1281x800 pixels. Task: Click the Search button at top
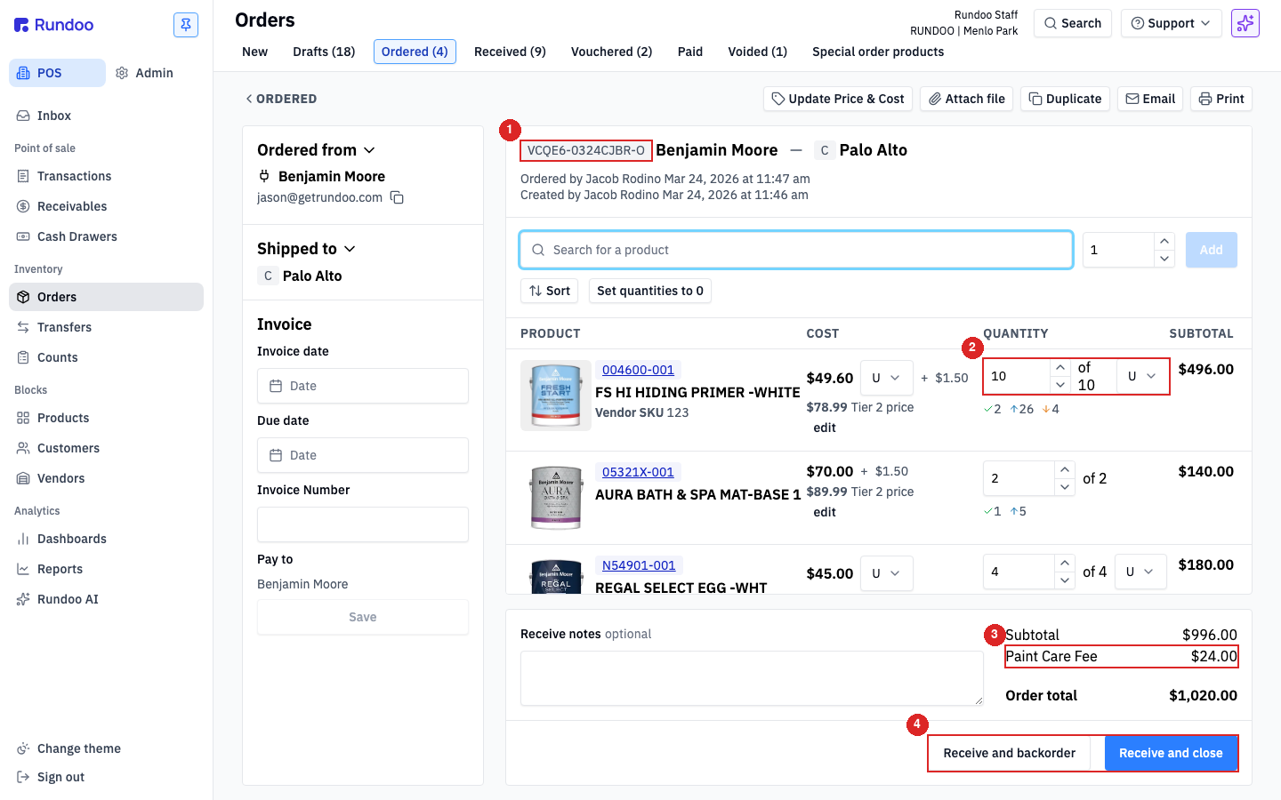1073,23
